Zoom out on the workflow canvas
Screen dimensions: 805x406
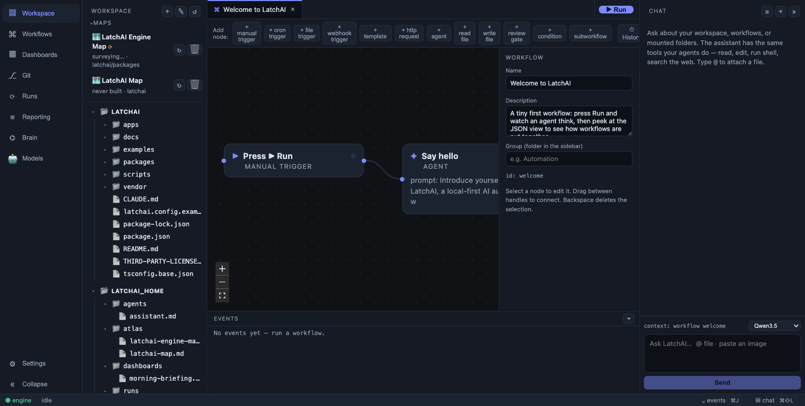coord(222,282)
